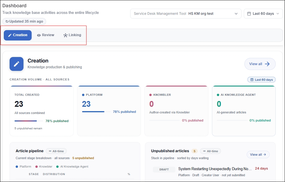
Task: Click the Last 60 days creation volume pill
Action: [x=262, y=80]
